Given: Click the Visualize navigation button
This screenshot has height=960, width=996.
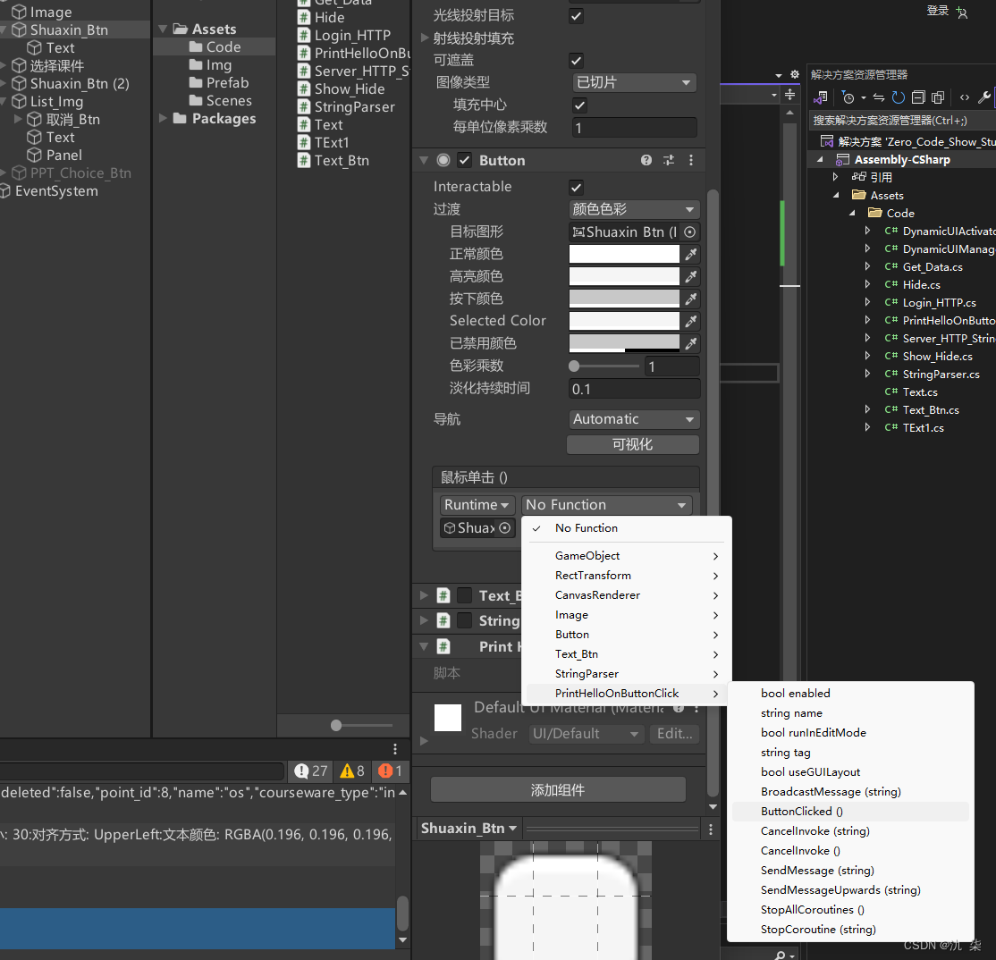Looking at the screenshot, I should [x=633, y=444].
